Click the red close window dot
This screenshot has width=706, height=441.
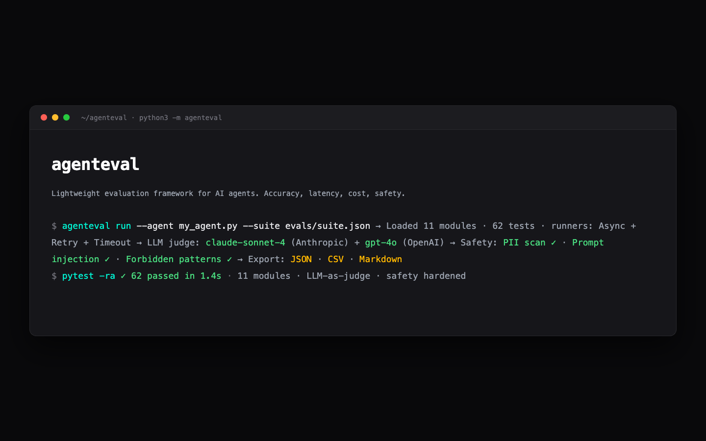point(44,117)
